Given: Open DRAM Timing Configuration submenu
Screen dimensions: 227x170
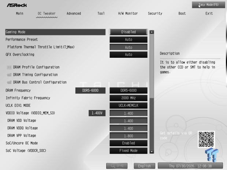Looking at the screenshot, I should 36,75.
